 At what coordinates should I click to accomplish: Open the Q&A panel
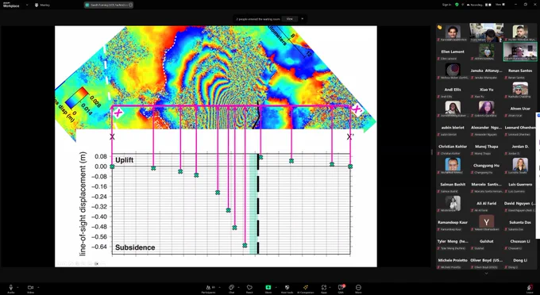pos(341,287)
